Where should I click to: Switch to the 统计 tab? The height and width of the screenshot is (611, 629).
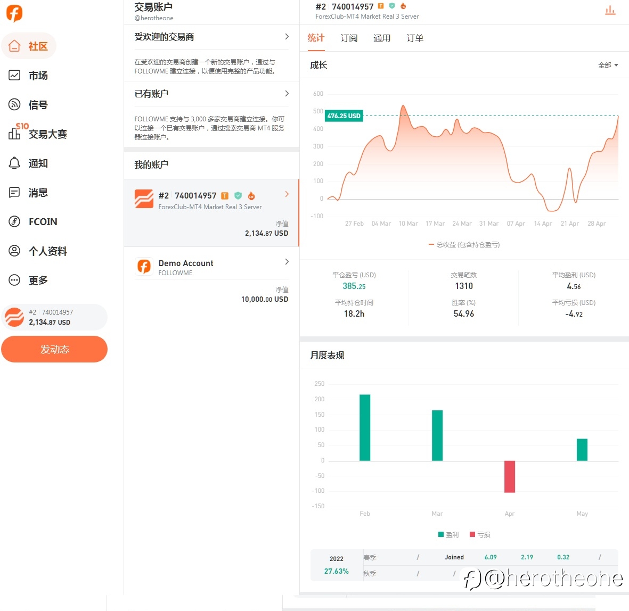point(316,38)
